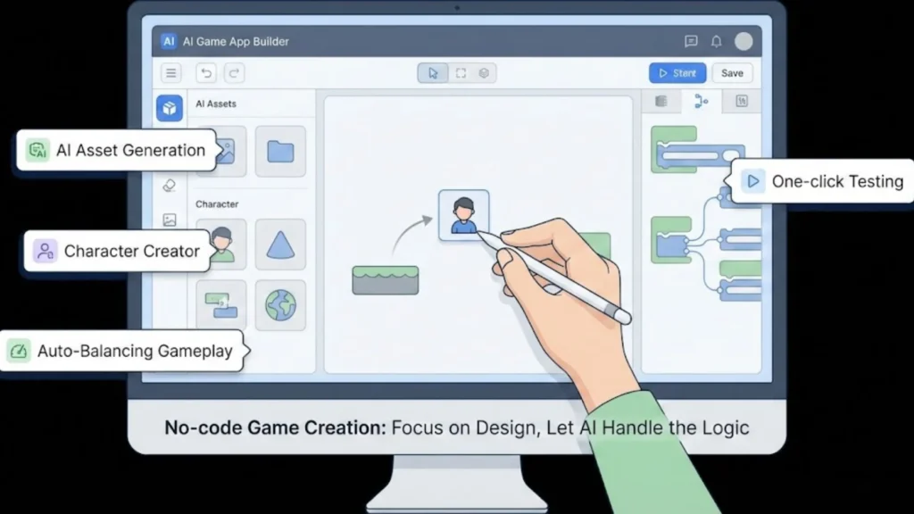
Task: Select the eraser tool in the sidebar
Action: (170, 185)
